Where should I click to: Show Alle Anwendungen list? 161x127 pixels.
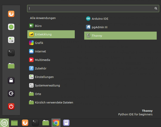pyautogui.click(x=43, y=18)
